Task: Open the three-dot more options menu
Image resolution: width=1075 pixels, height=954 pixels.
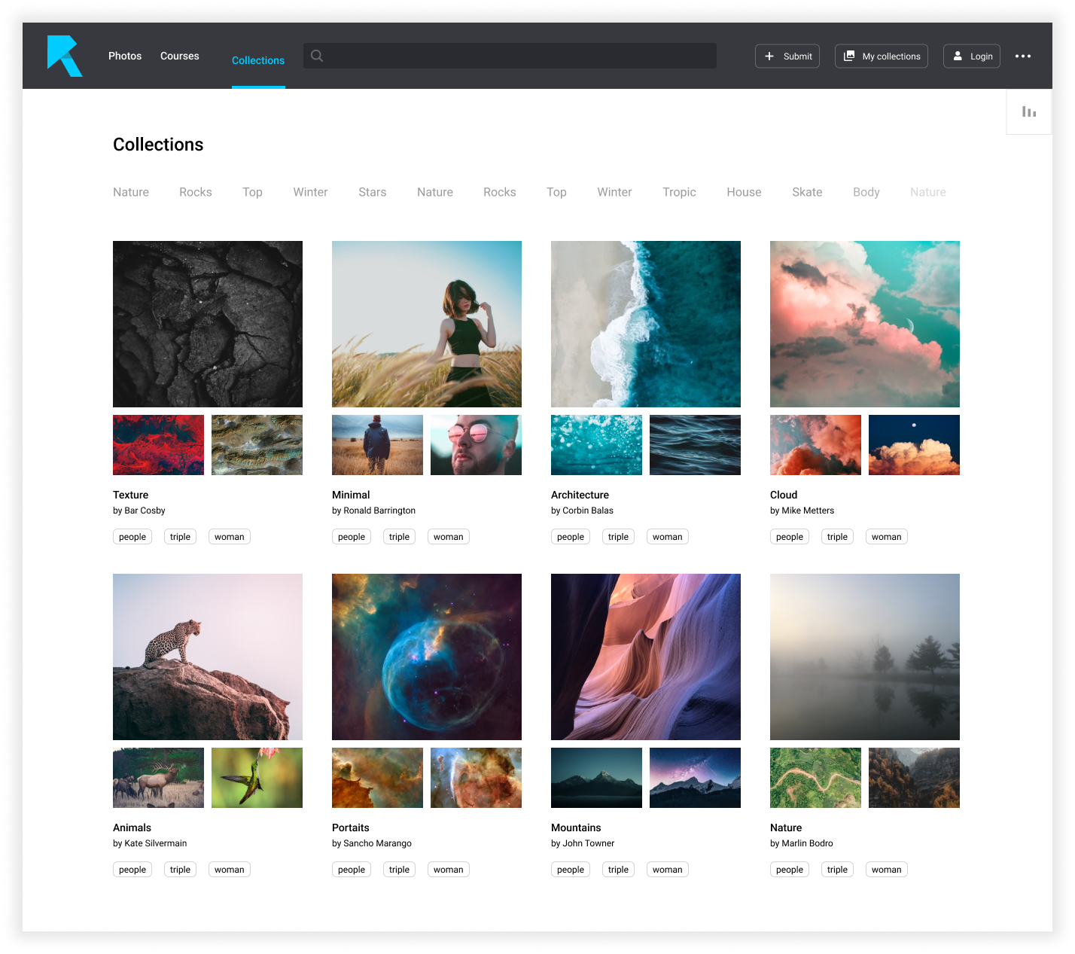Action: coord(1022,56)
